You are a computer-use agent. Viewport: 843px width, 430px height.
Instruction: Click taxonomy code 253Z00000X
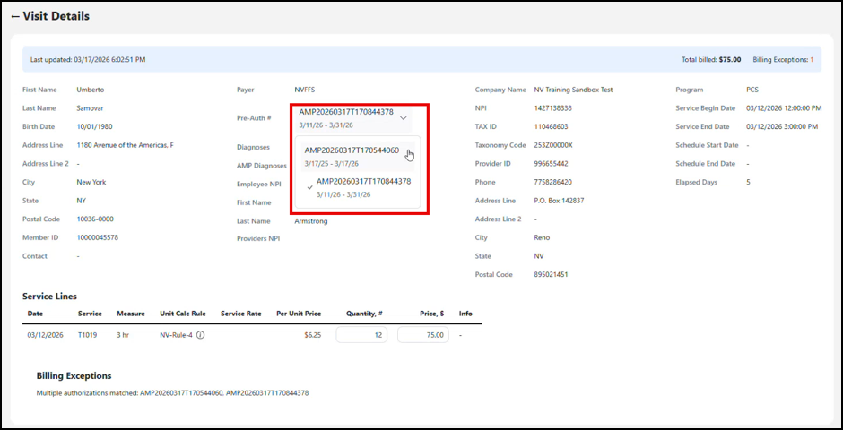click(553, 145)
